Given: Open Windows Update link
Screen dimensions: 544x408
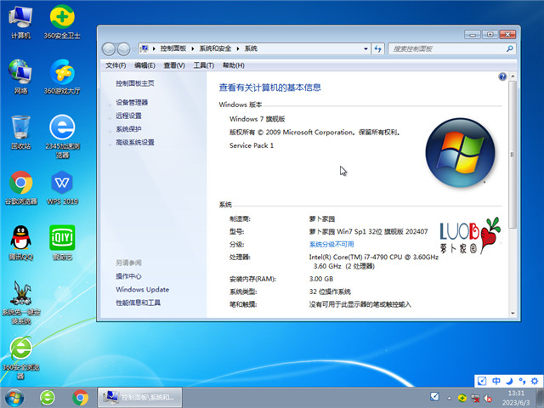Looking at the screenshot, I should [x=142, y=289].
